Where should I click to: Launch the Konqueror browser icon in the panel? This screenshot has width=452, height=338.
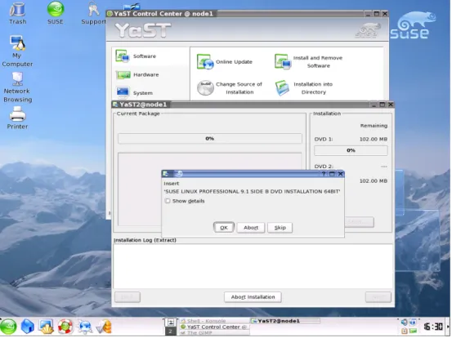pos(85,327)
